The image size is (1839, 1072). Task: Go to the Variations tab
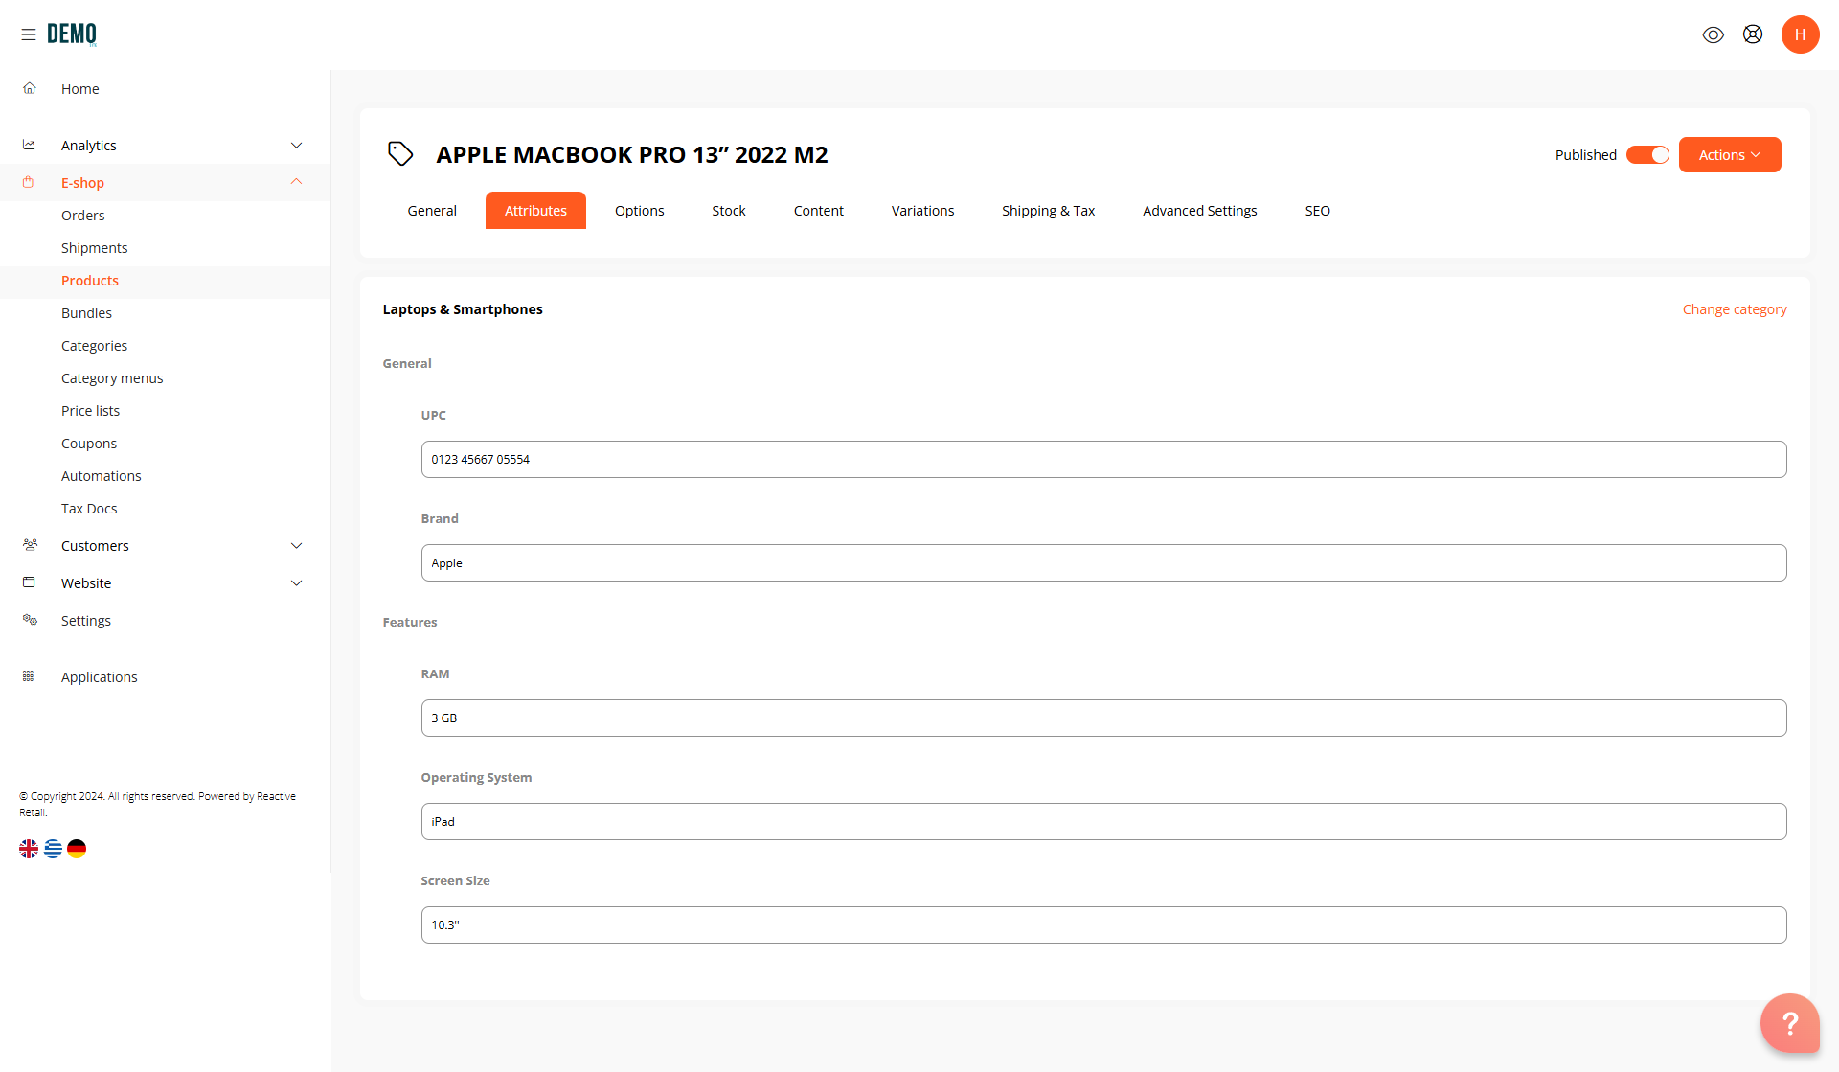[x=923, y=211]
